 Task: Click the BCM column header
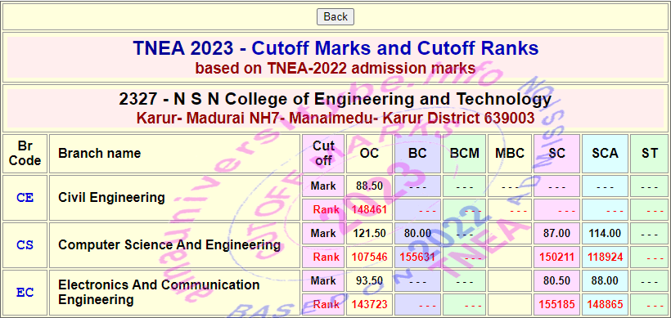click(464, 154)
